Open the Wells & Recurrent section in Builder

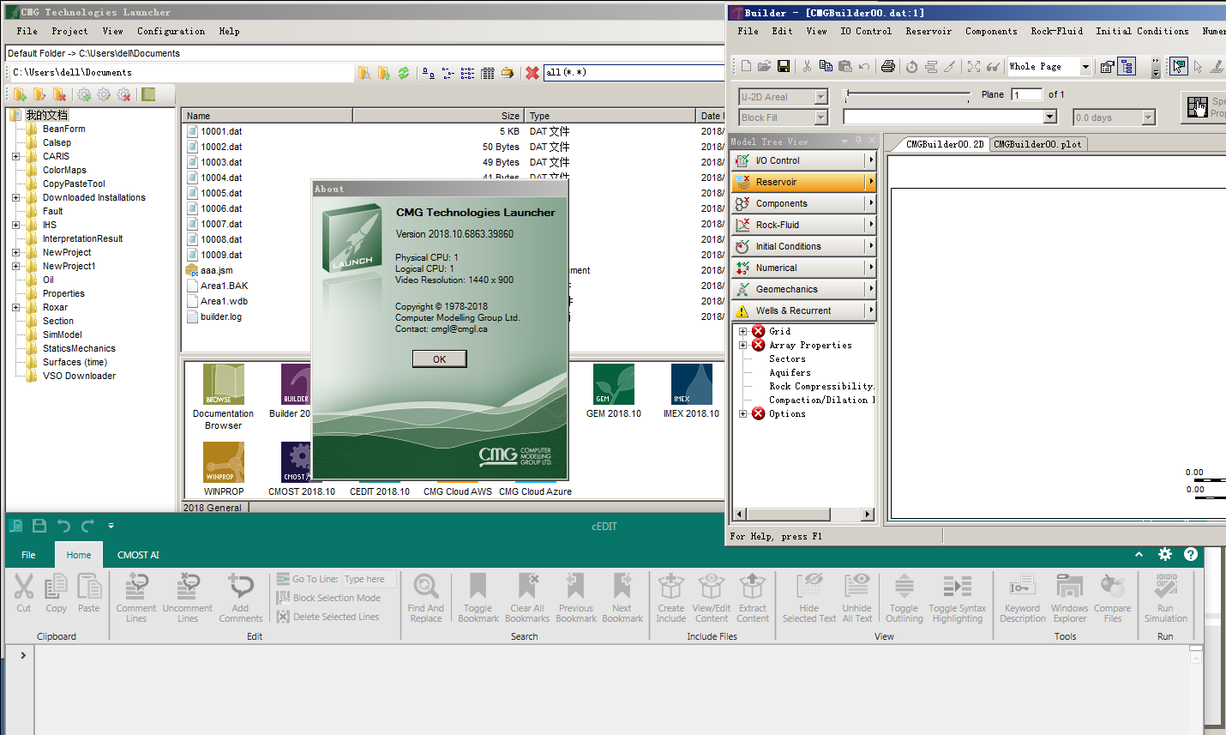[803, 310]
